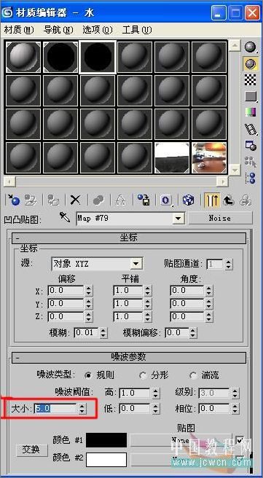Click the Reset Map X icon
263x478 pixels.
75,200
